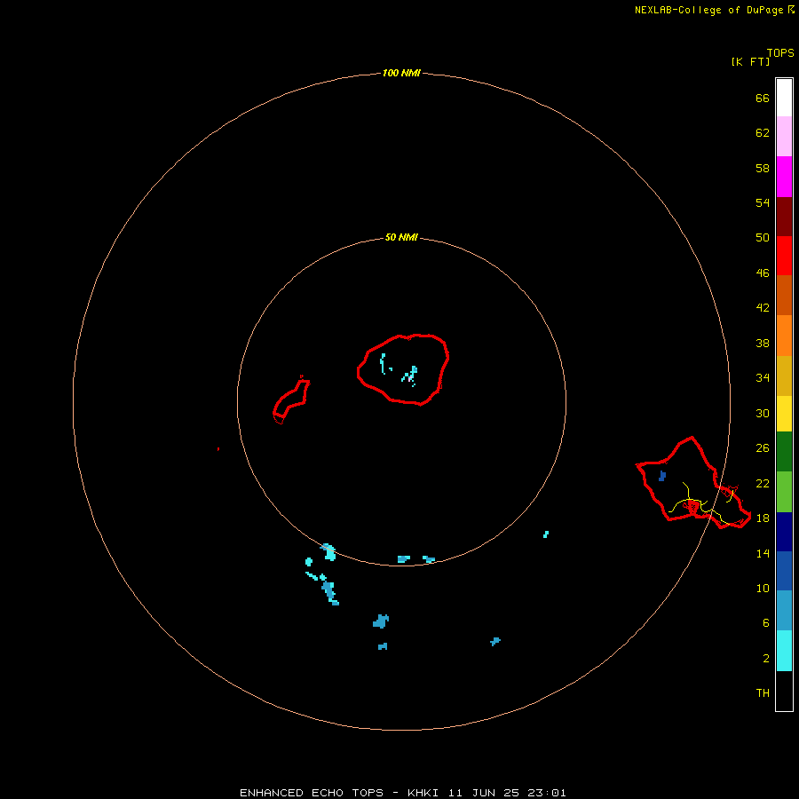Click the 2 legend value
Screen dimensions: 799x799
point(765,659)
